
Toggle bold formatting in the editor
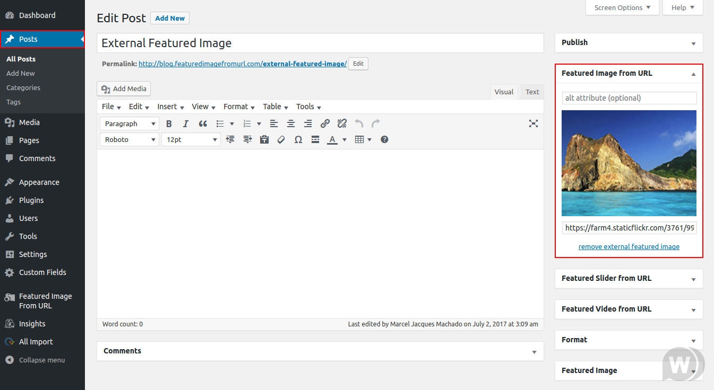169,123
